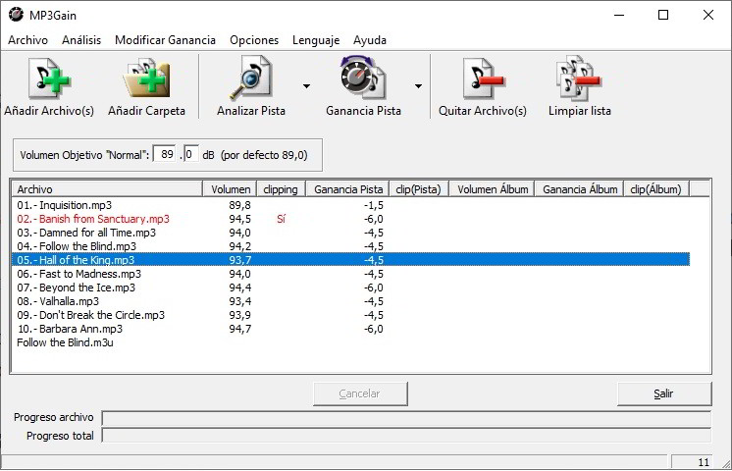This screenshot has width=732, height=471.
Task: Click the Quitar Archivo(s) icon
Action: [x=482, y=78]
